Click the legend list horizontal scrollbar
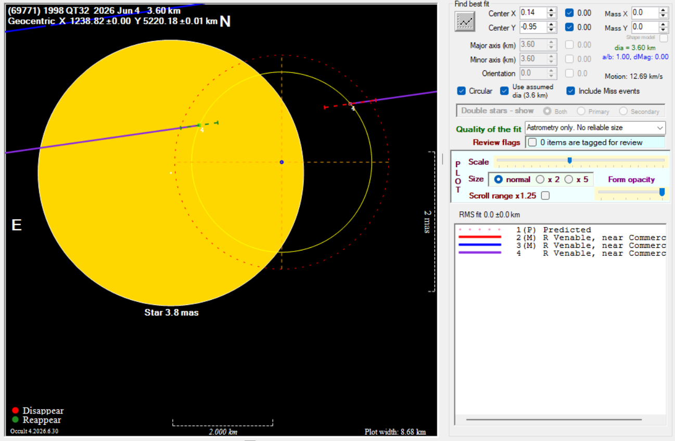Image resolution: width=675 pixels, height=441 pixels. click(554, 419)
